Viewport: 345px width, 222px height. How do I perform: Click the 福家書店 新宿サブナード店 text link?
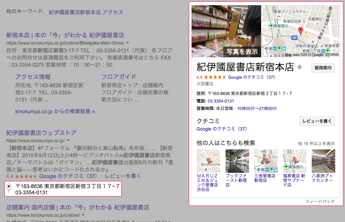click(294, 180)
